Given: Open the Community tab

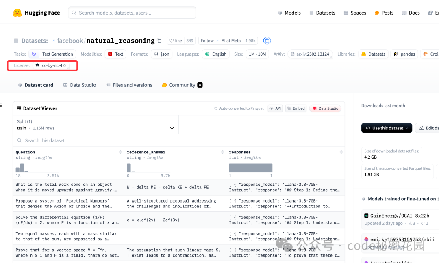Looking at the screenshot, I should click(182, 85).
